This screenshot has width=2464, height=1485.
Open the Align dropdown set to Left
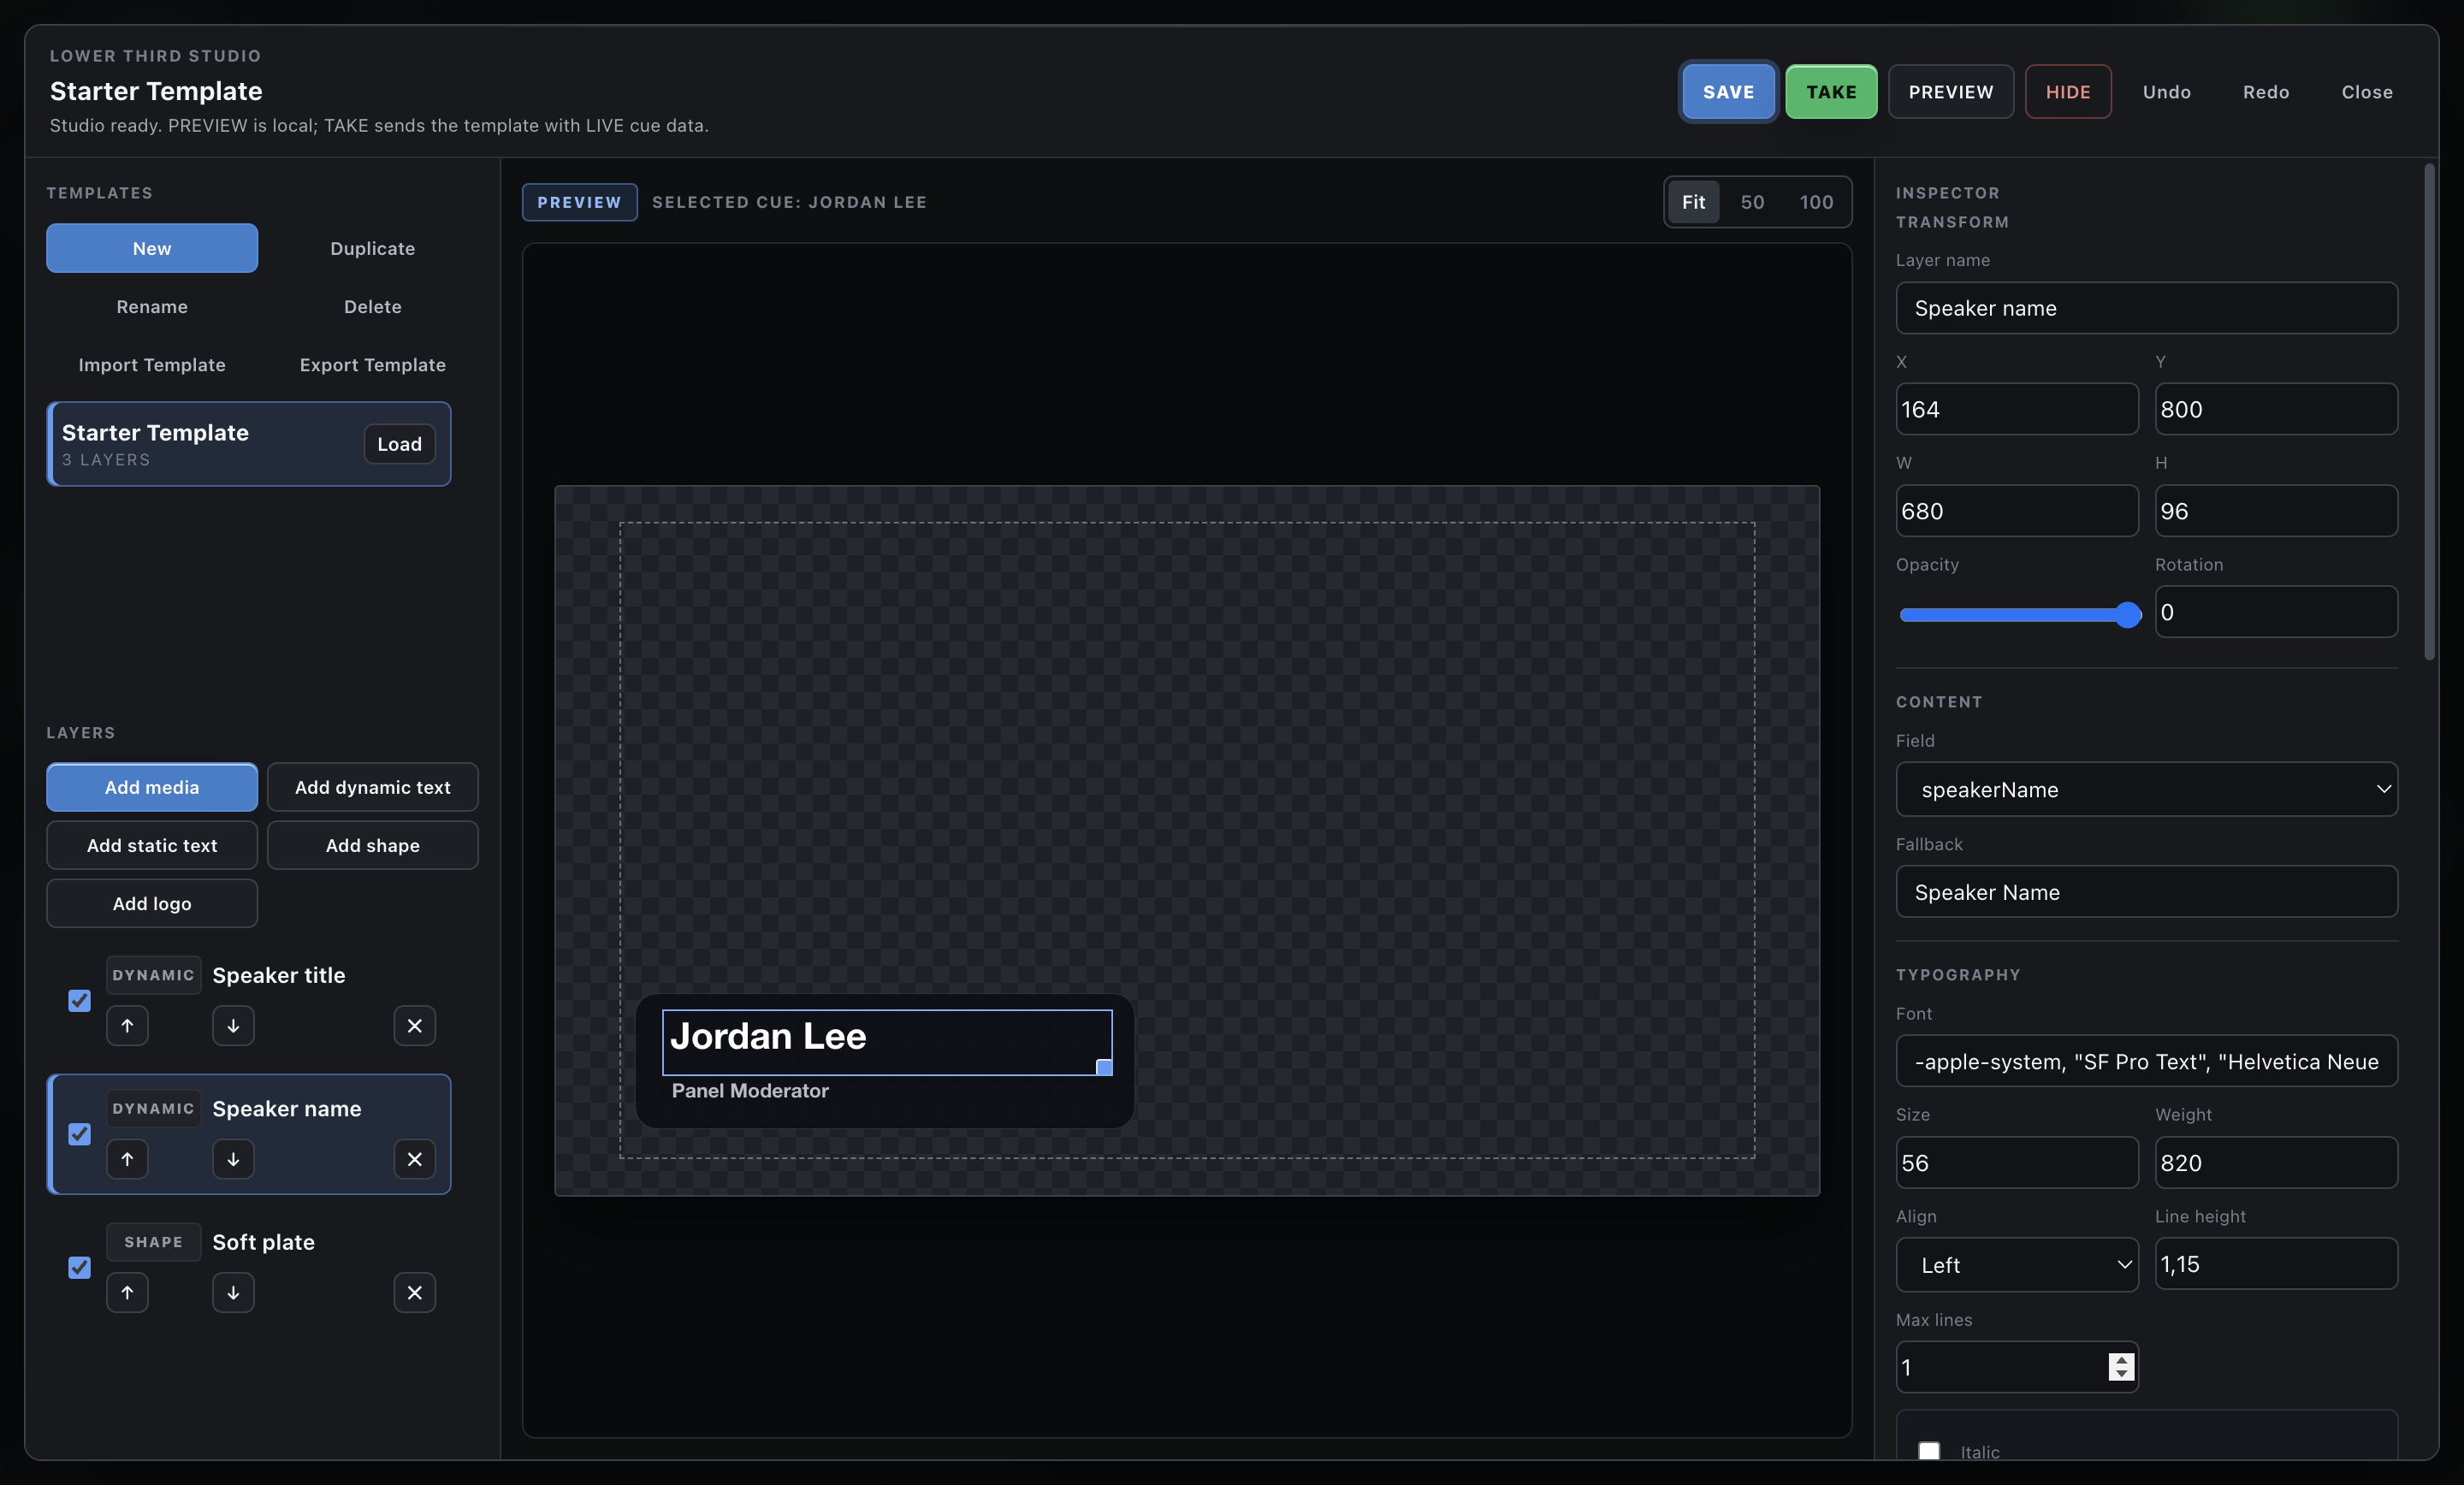tap(2017, 1265)
